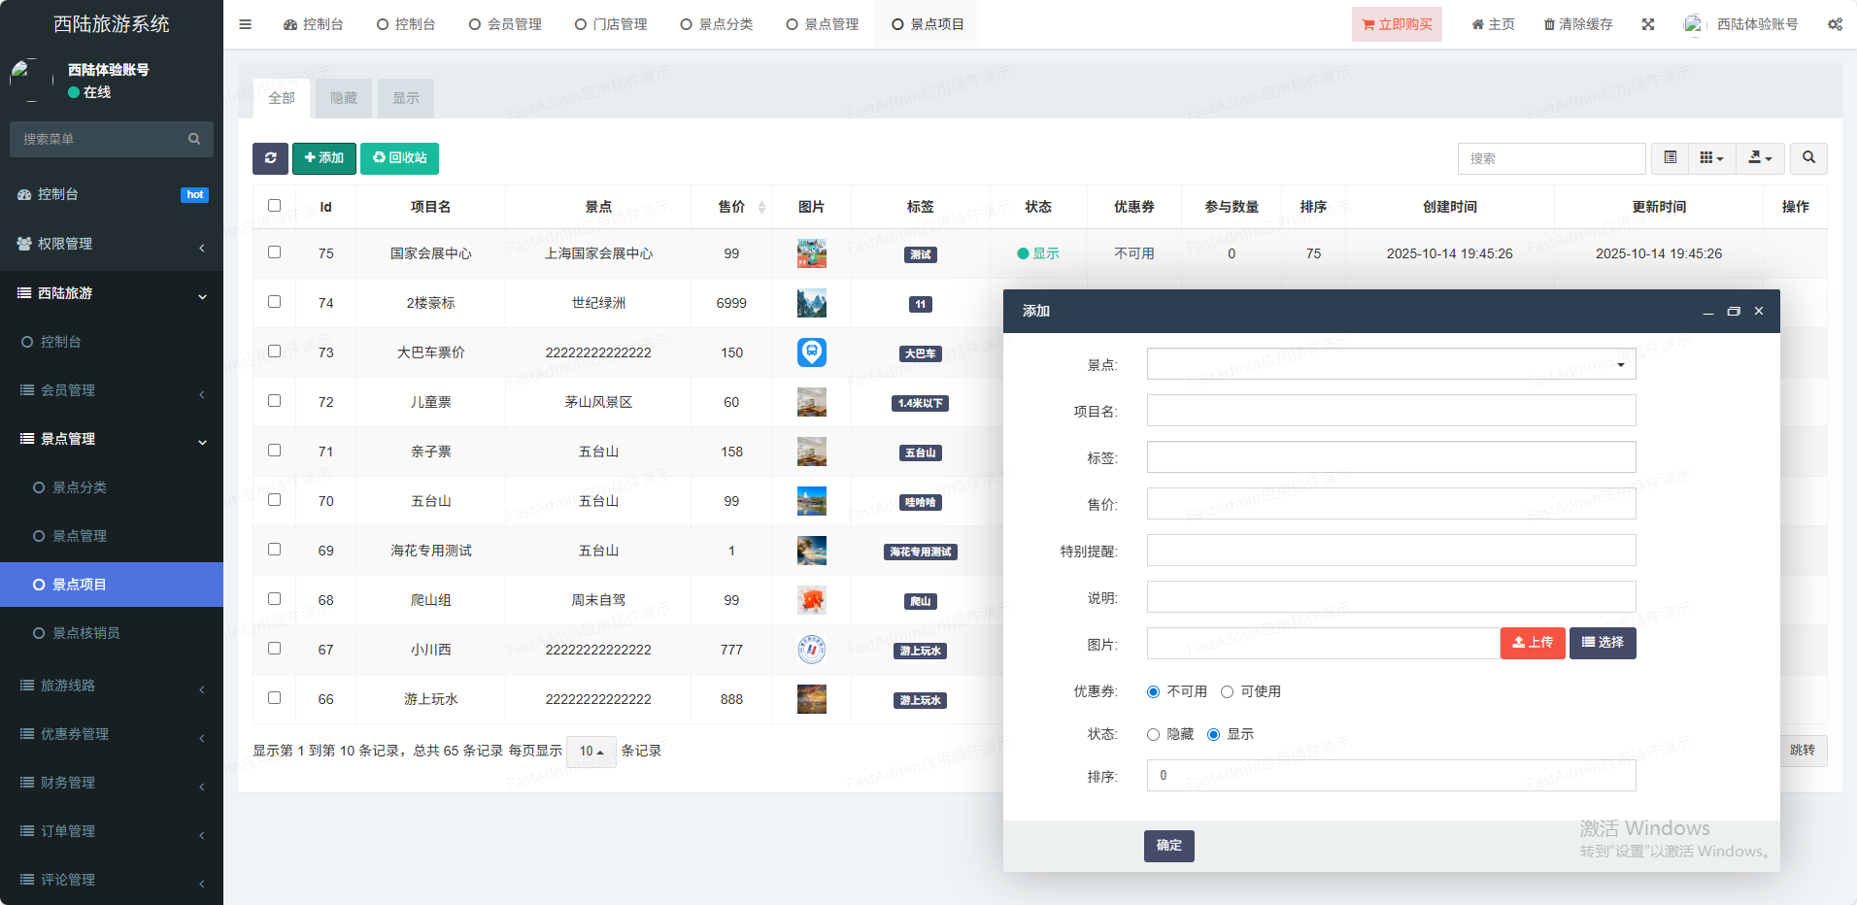Image resolution: width=1857 pixels, height=905 pixels.
Task: Open the settings gears icon top-right
Action: coord(1835,24)
